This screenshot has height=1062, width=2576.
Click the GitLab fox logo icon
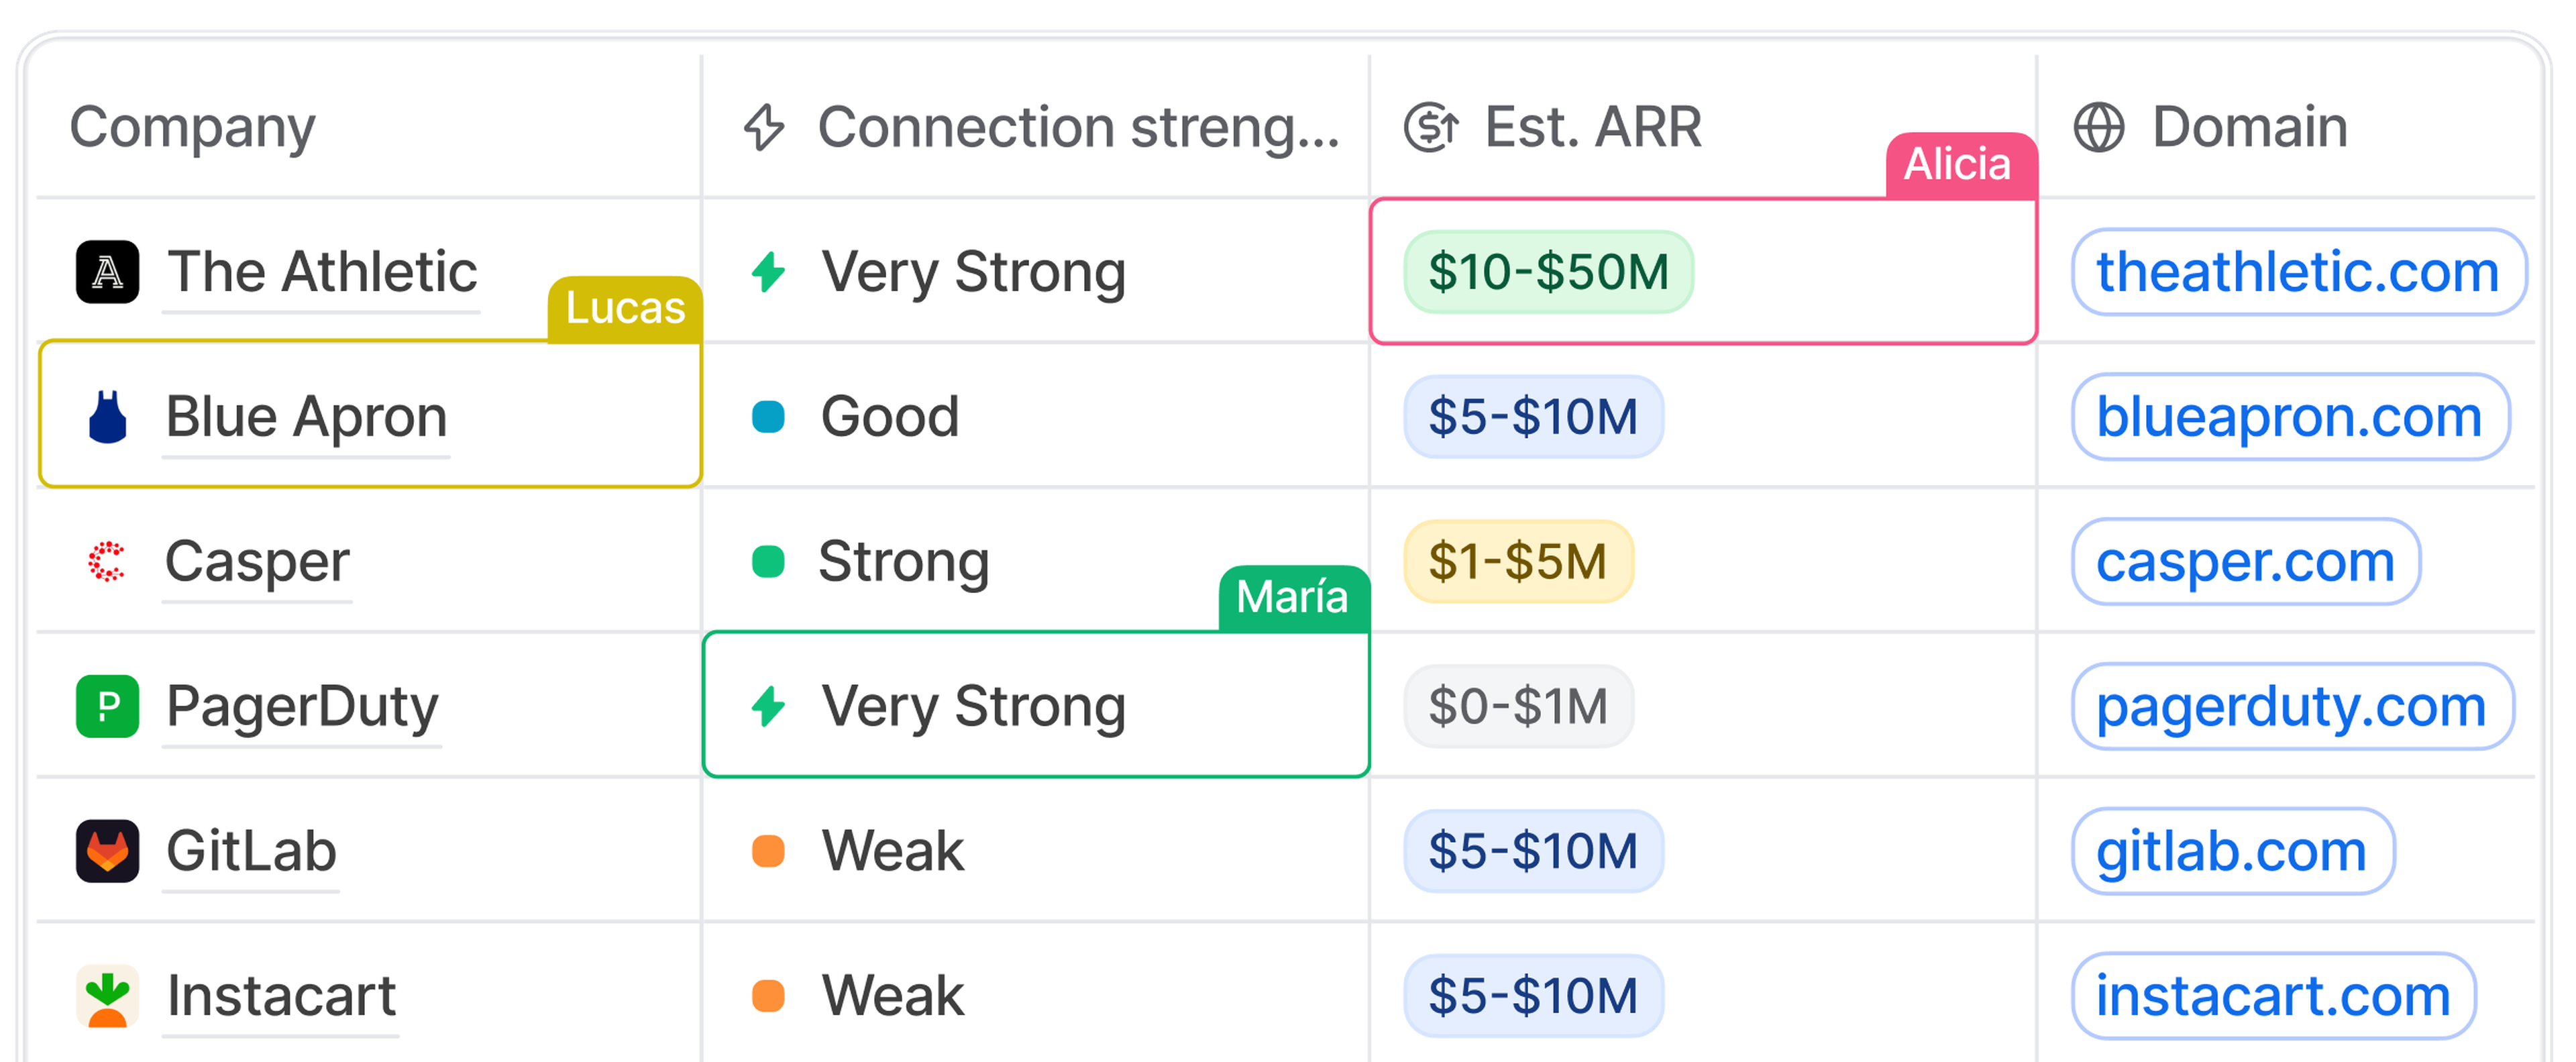107,851
